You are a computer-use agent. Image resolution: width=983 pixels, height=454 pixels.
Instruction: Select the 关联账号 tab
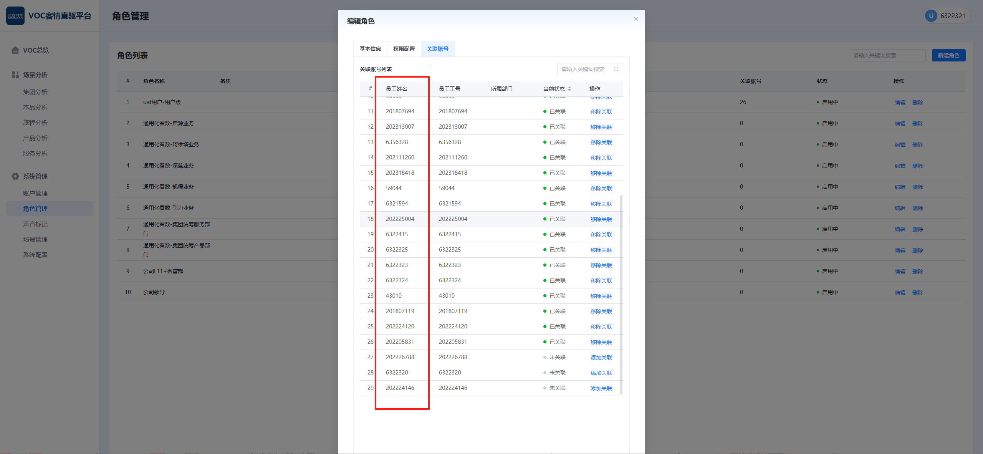[437, 49]
